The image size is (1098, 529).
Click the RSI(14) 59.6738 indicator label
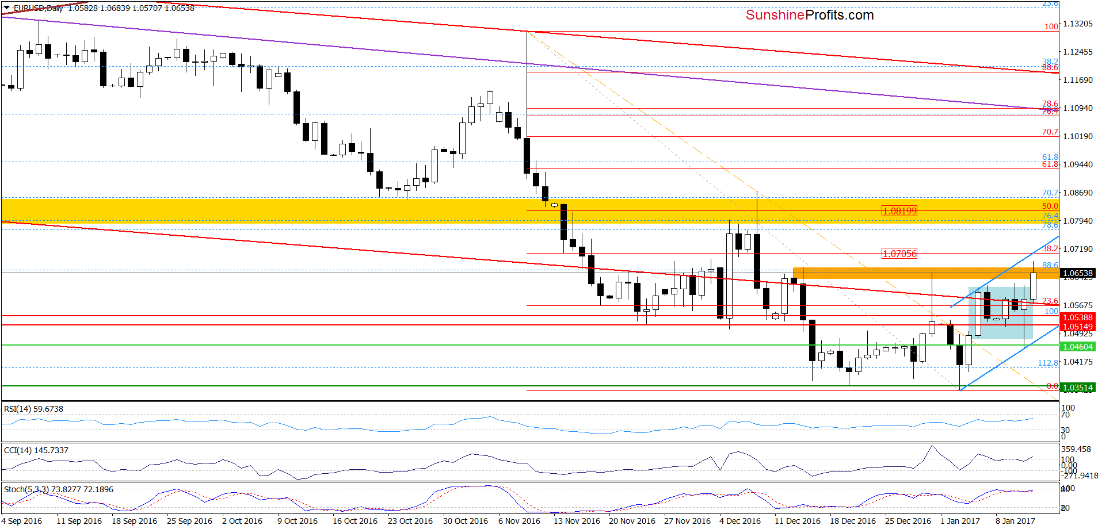(x=33, y=409)
